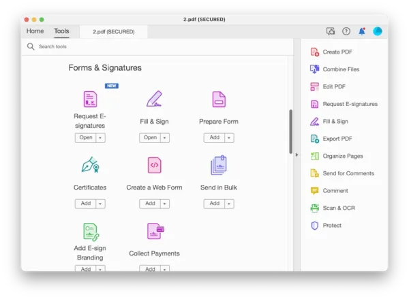This screenshot has width=409, height=299.
Task: Click Scan & OCR icon in right pane
Action: tap(314, 208)
